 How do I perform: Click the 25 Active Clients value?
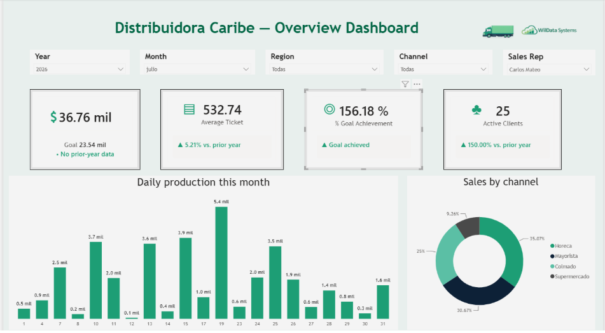(503, 111)
